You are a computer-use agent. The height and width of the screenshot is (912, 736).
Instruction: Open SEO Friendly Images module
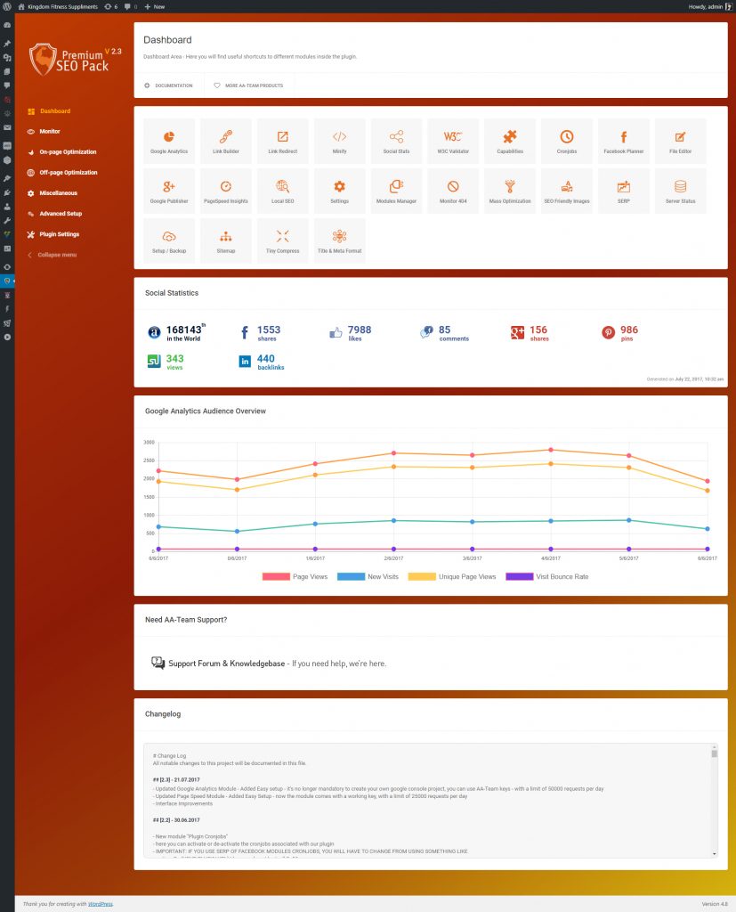[x=566, y=190]
